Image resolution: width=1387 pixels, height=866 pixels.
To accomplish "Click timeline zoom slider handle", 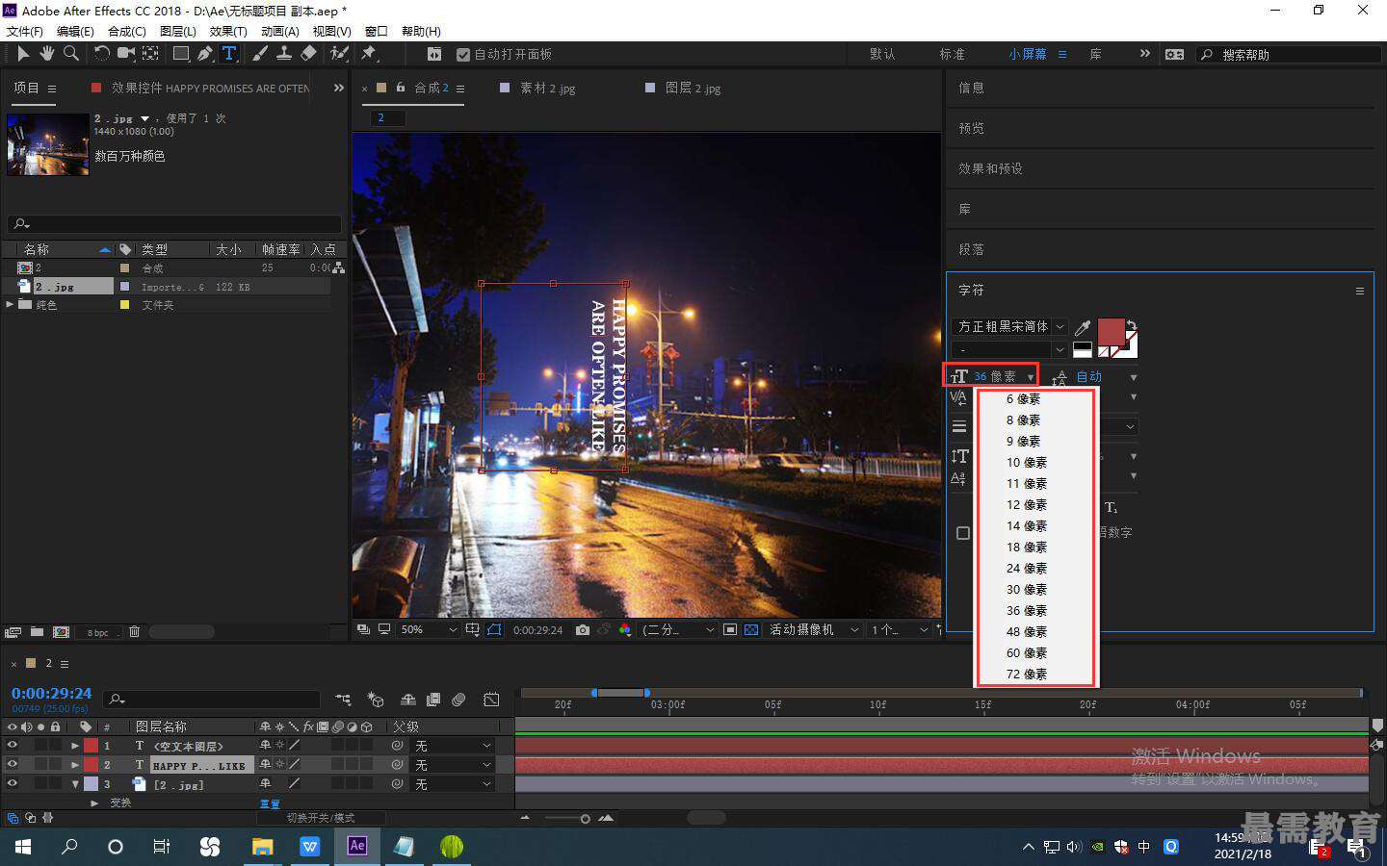I will click(x=585, y=819).
